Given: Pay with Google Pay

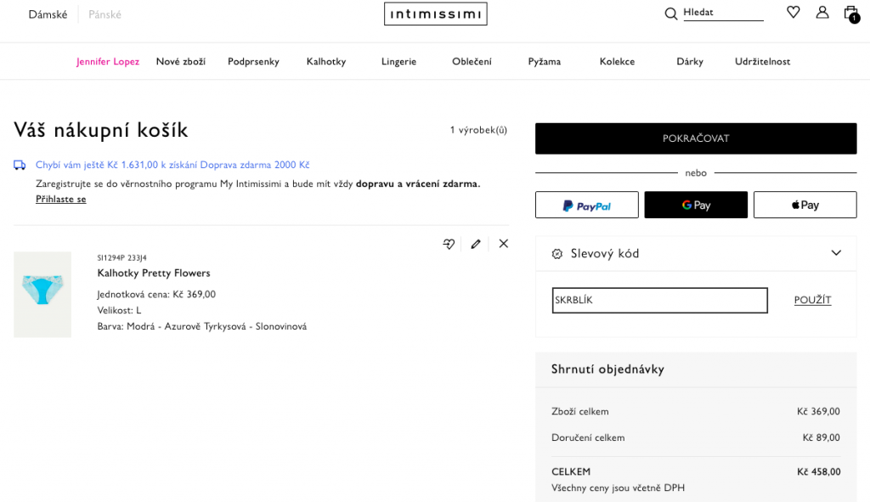Looking at the screenshot, I should click(696, 206).
